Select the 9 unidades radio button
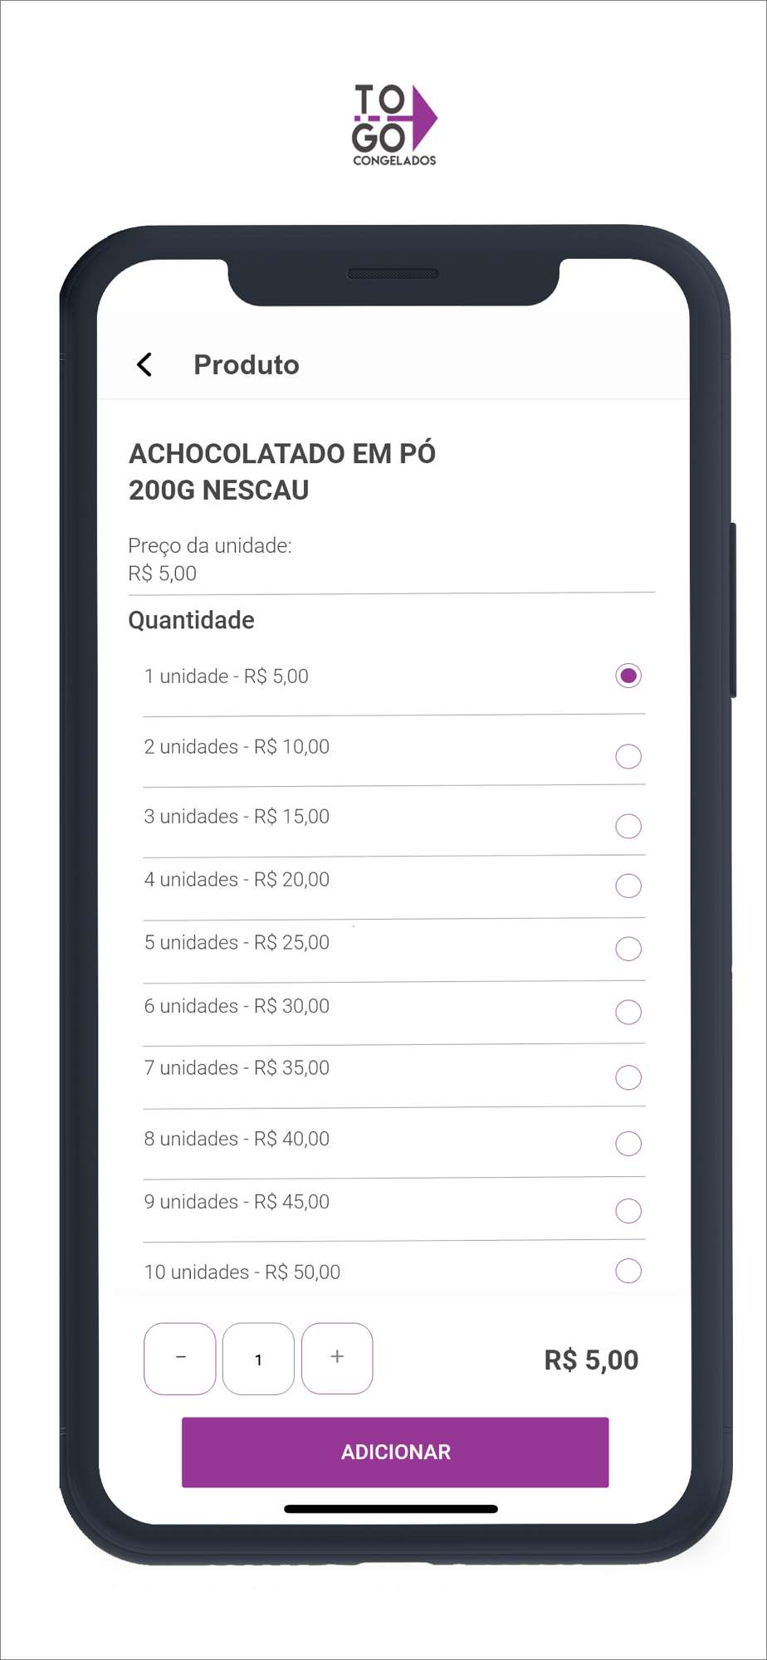The image size is (767, 1660). [x=628, y=1211]
